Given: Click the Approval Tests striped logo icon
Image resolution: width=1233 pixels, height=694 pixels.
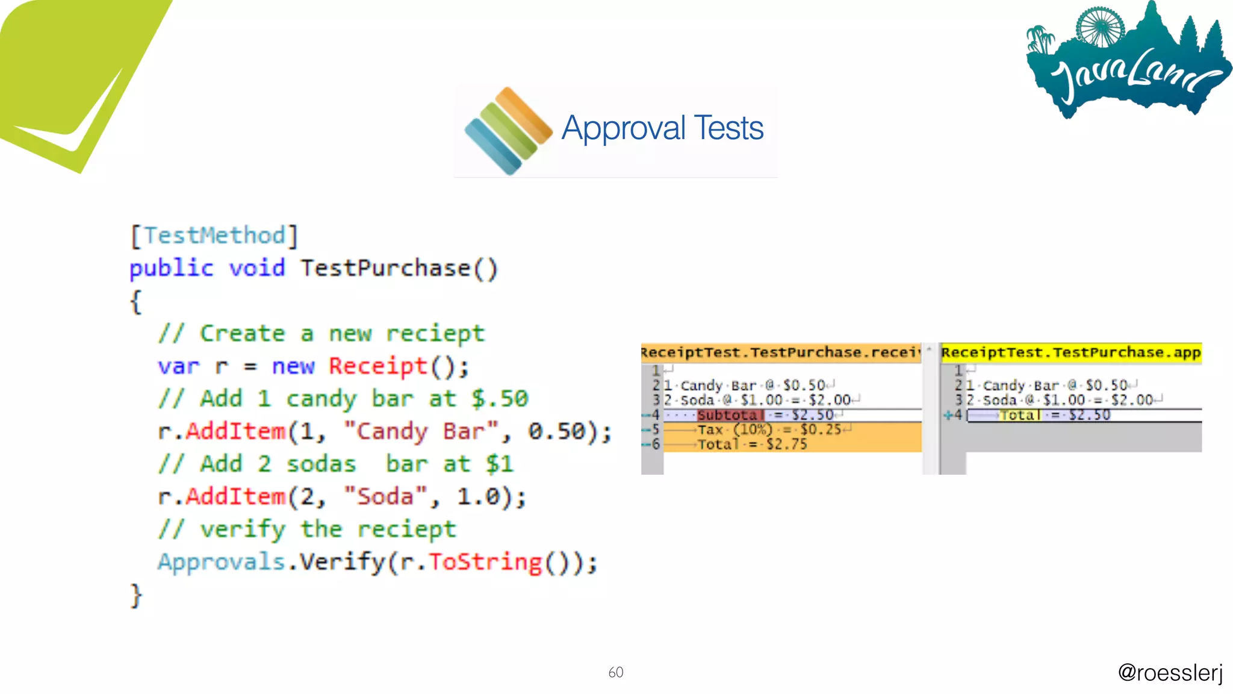Looking at the screenshot, I should coord(508,131).
